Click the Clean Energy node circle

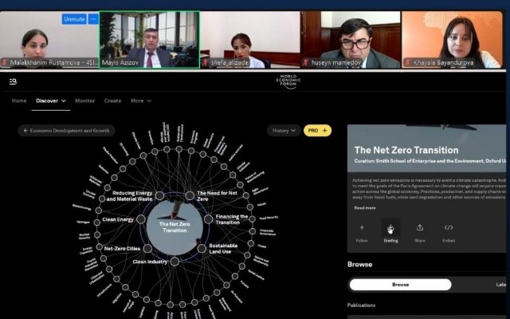coord(141,219)
